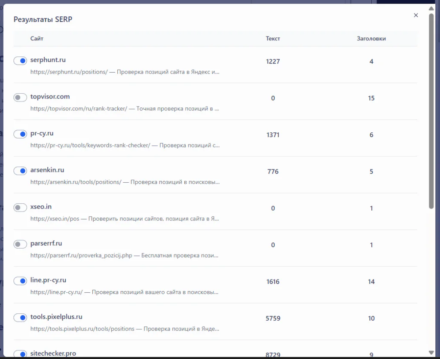440x359 pixels.
Task: Select the sitechecker.pro site name
Action: [53, 353]
